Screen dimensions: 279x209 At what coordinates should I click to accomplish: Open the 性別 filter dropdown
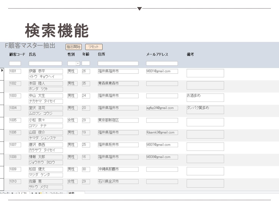[x=78, y=63]
